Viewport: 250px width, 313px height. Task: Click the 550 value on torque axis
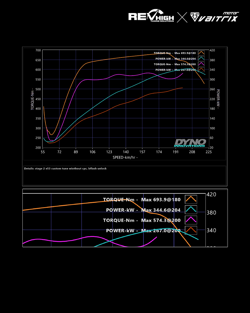pyautogui.click(x=38, y=79)
